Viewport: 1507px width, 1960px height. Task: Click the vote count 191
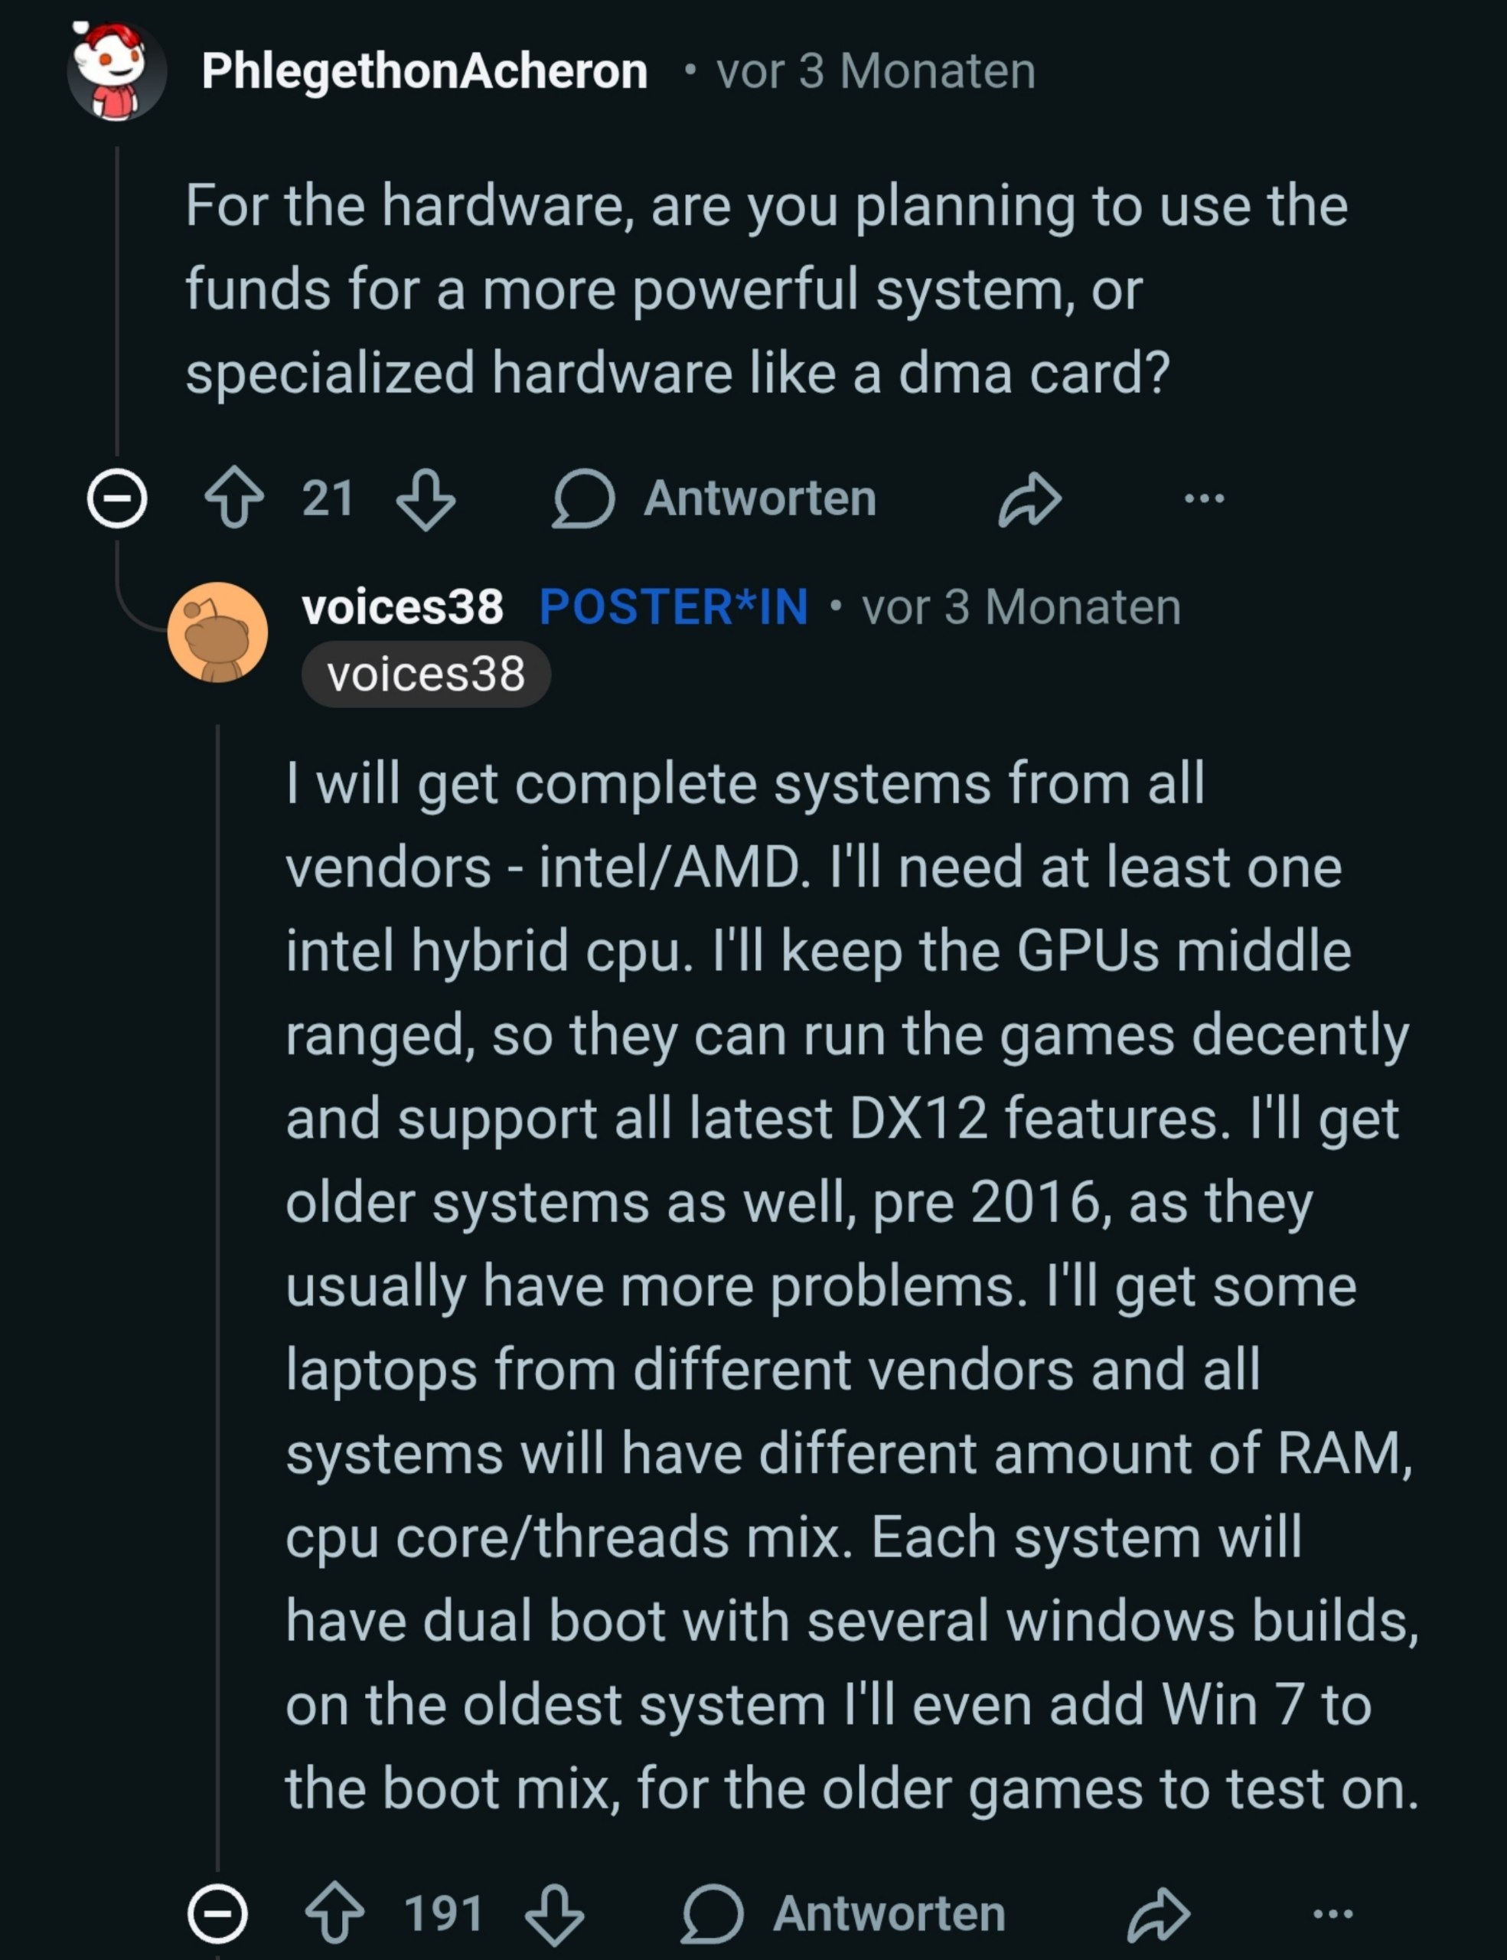444,1914
